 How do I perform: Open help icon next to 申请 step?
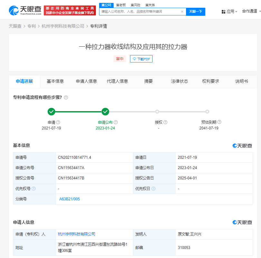(58, 122)
